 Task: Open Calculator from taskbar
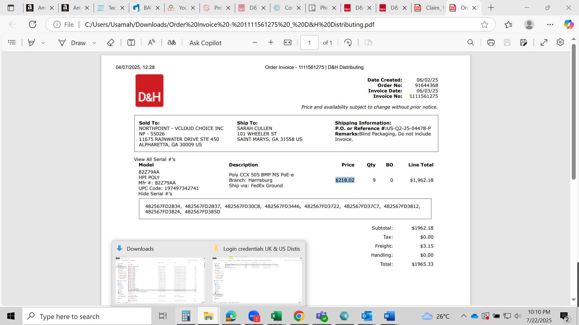186,316
